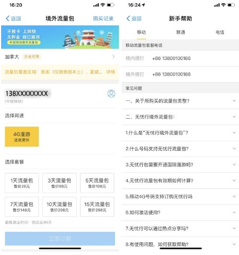Tap the 立即订购 order button
Image resolution: width=239 pixels, height=255 pixels.
[60, 238]
